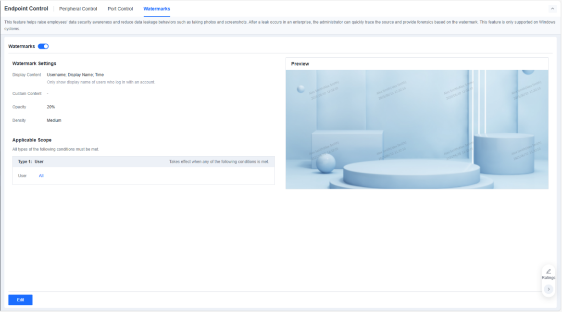Expand the side panel arrow below Ratings
562x312 pixels.
pyautogui.click(x=549, y=289)
